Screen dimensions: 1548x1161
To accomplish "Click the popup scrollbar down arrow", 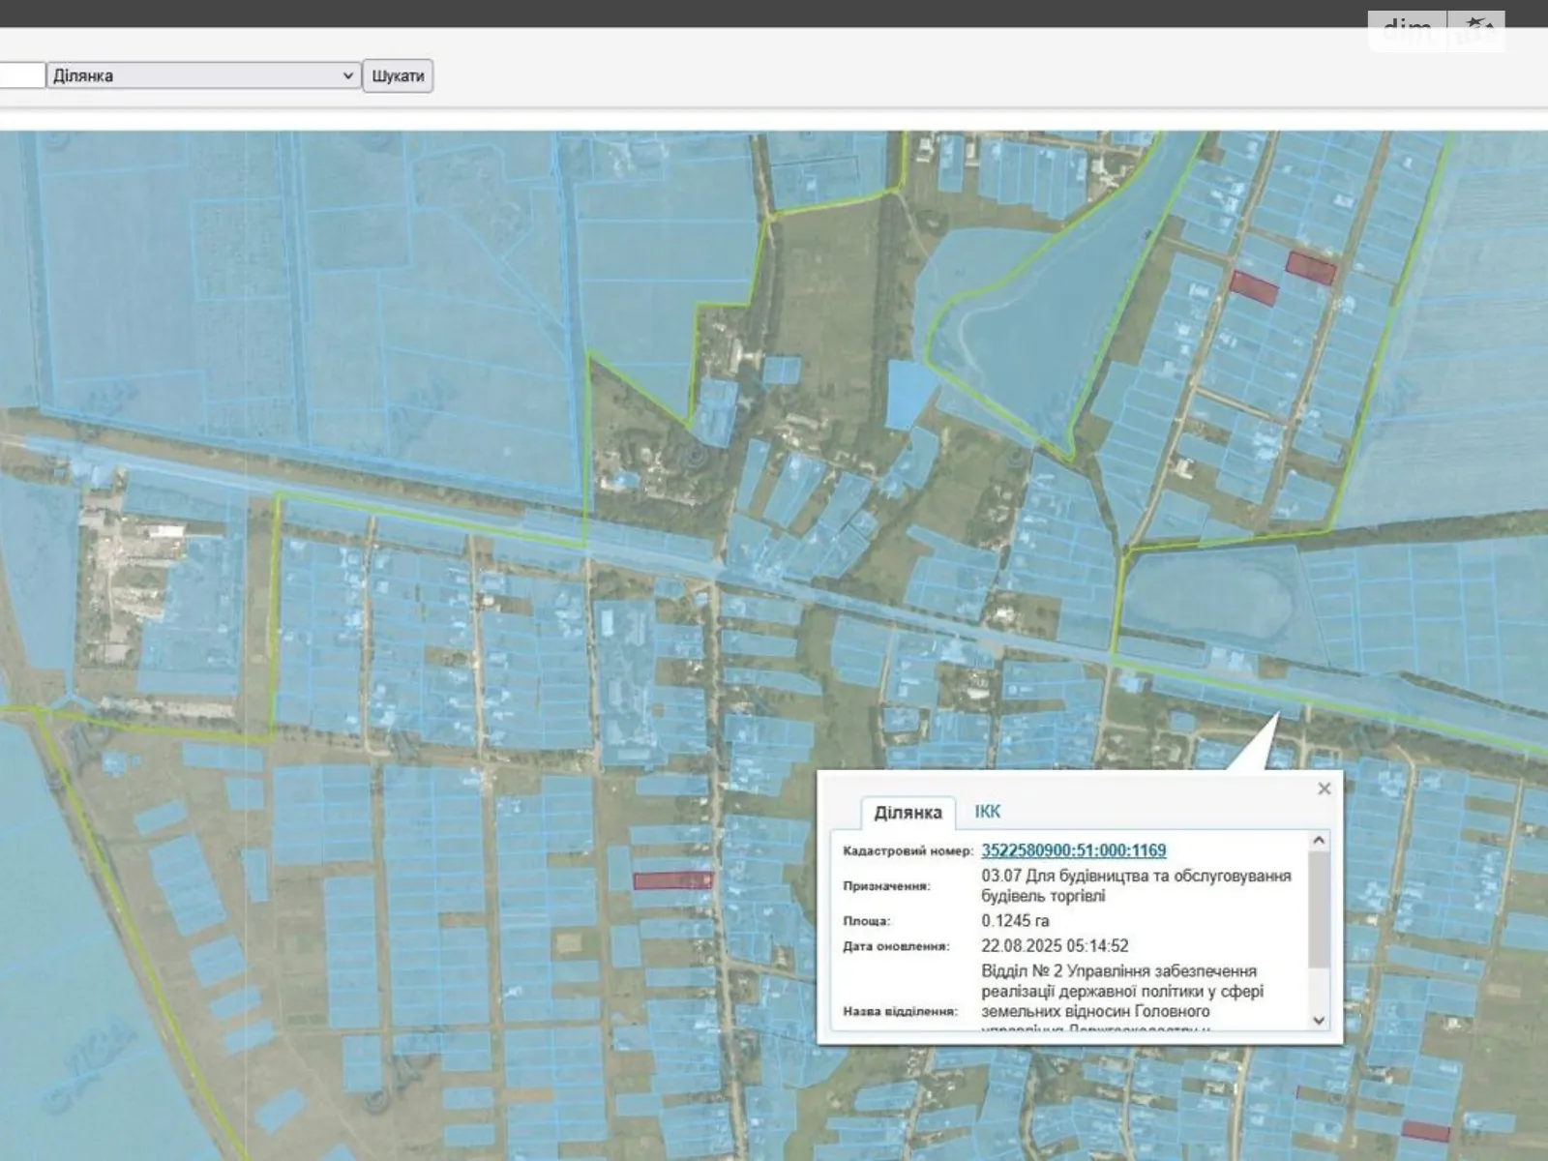I will tap(1318, 1020).
